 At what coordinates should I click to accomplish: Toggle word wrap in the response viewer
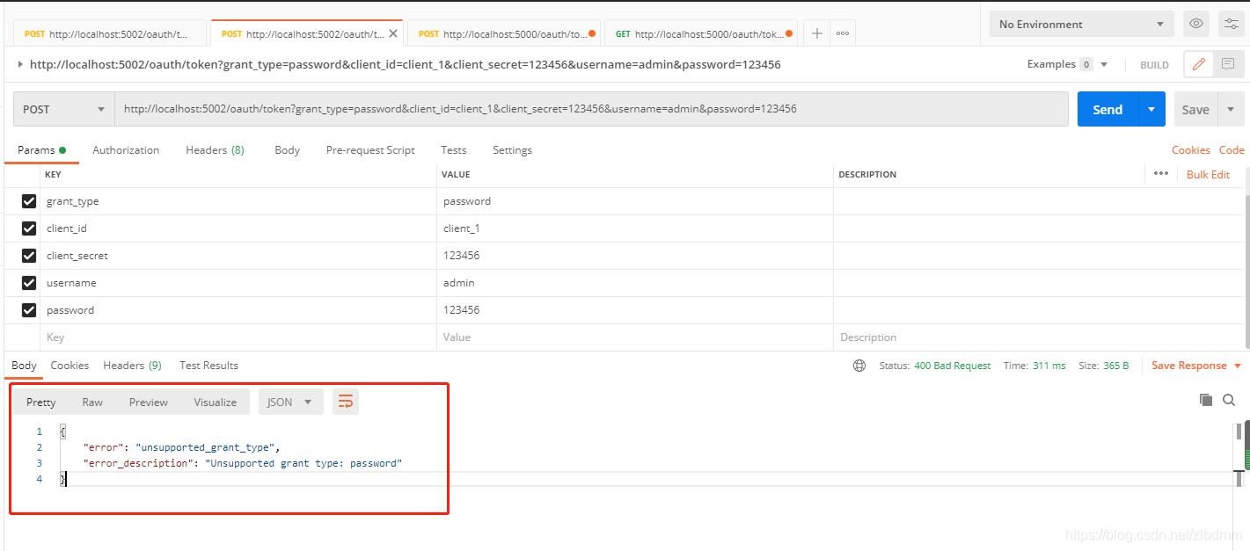(x=345, y=402)
